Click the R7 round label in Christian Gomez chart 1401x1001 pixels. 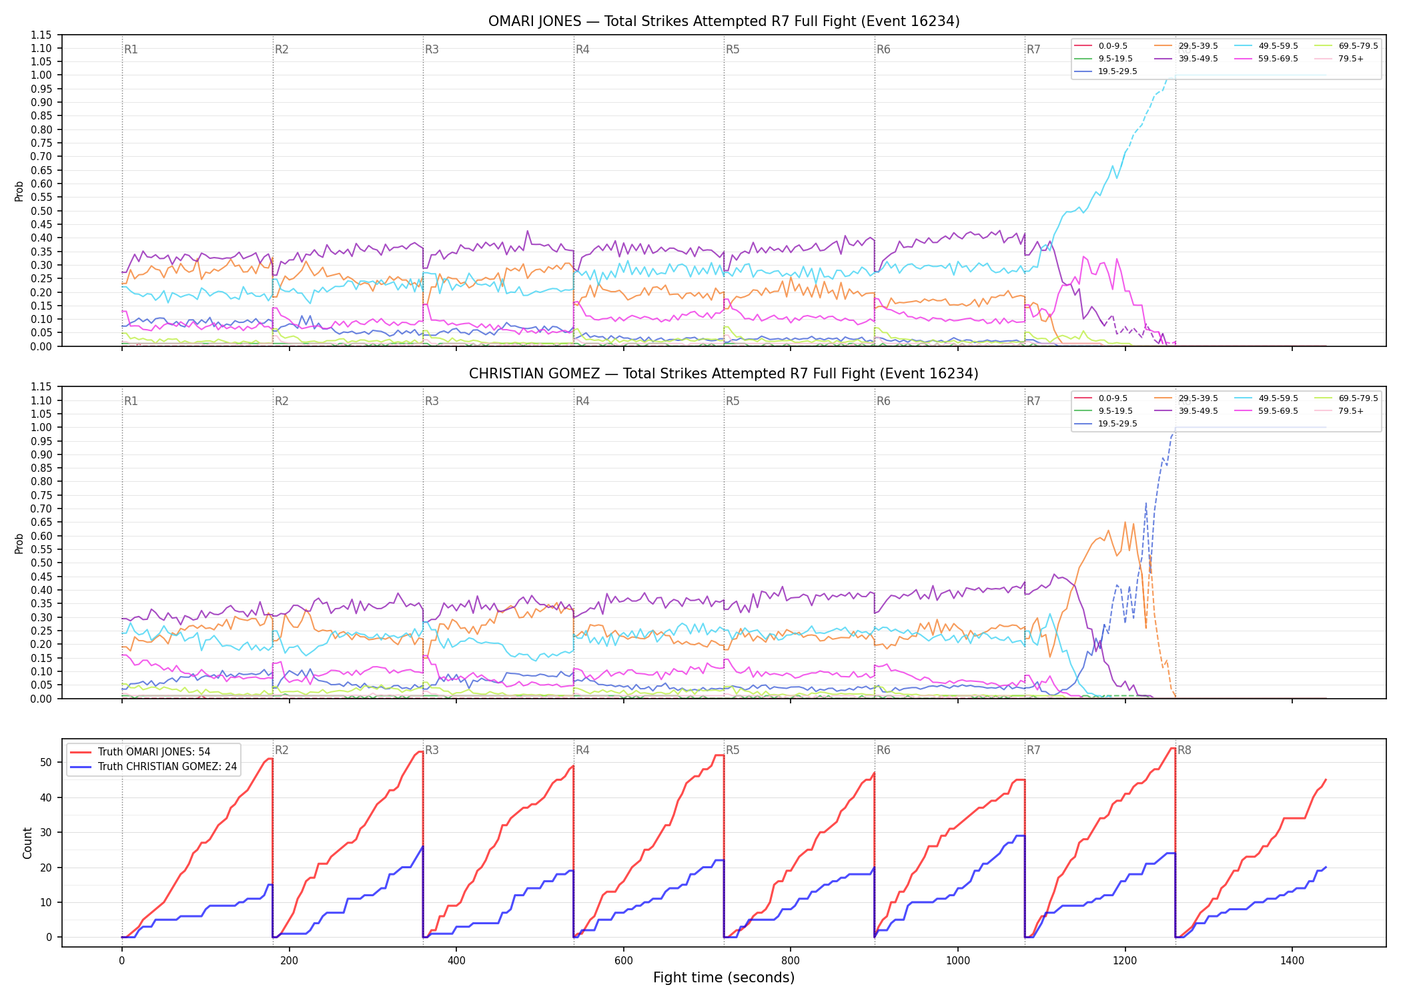point(1033,401)
